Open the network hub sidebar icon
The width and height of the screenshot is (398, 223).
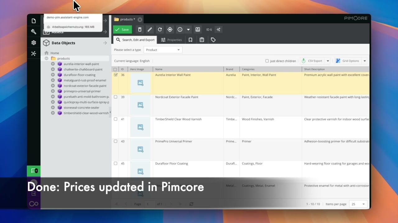pos(34,54)
